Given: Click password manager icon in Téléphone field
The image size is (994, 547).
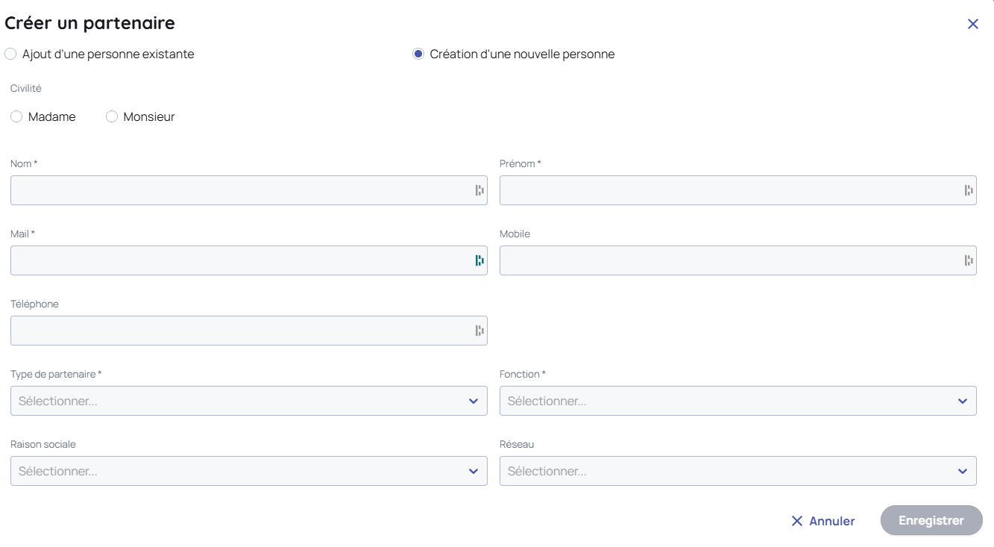Looking at the screenshot, I should (479, 331).
